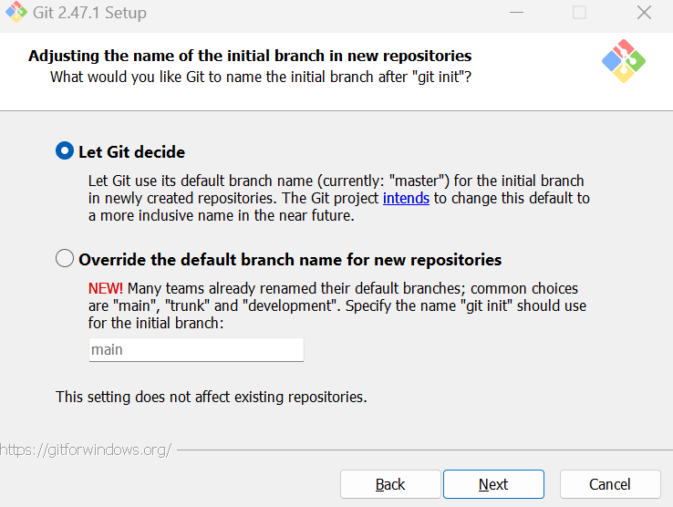This screenshot has height=507, width=673.
Task: Click the "Let Git decide" option label
Action: [131, 152]
